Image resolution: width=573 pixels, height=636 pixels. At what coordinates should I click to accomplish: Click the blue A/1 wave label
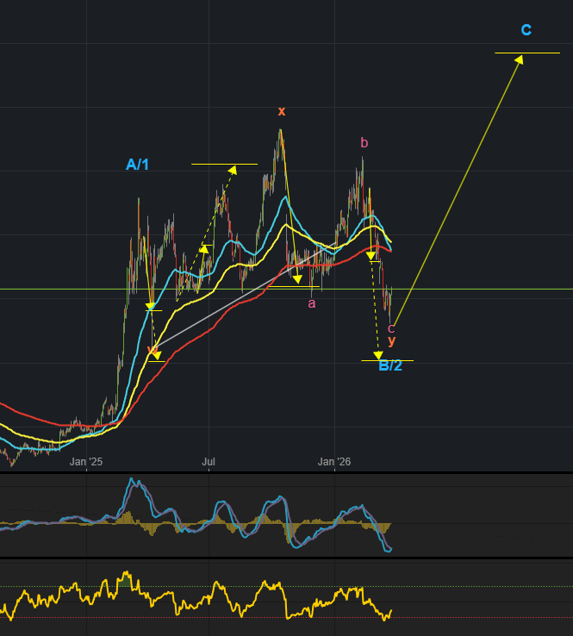click(137, 165)
